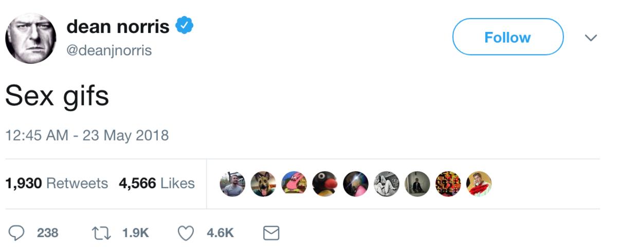Click the "Sex gifs" tweet text

click(x=57, y=96)
